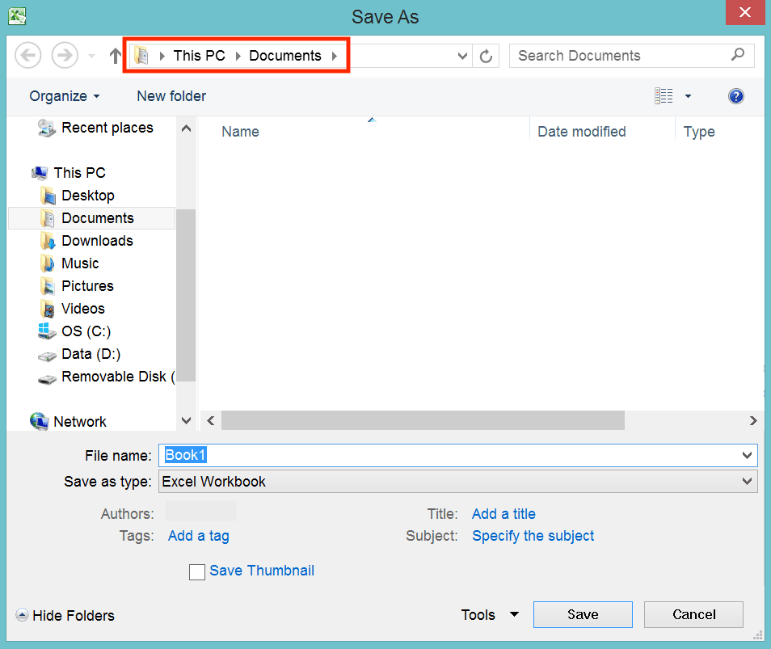The height and width of the screenshot is (649, 771).
Task: Change your view with the view icon
Action: (x=664, y=96)
